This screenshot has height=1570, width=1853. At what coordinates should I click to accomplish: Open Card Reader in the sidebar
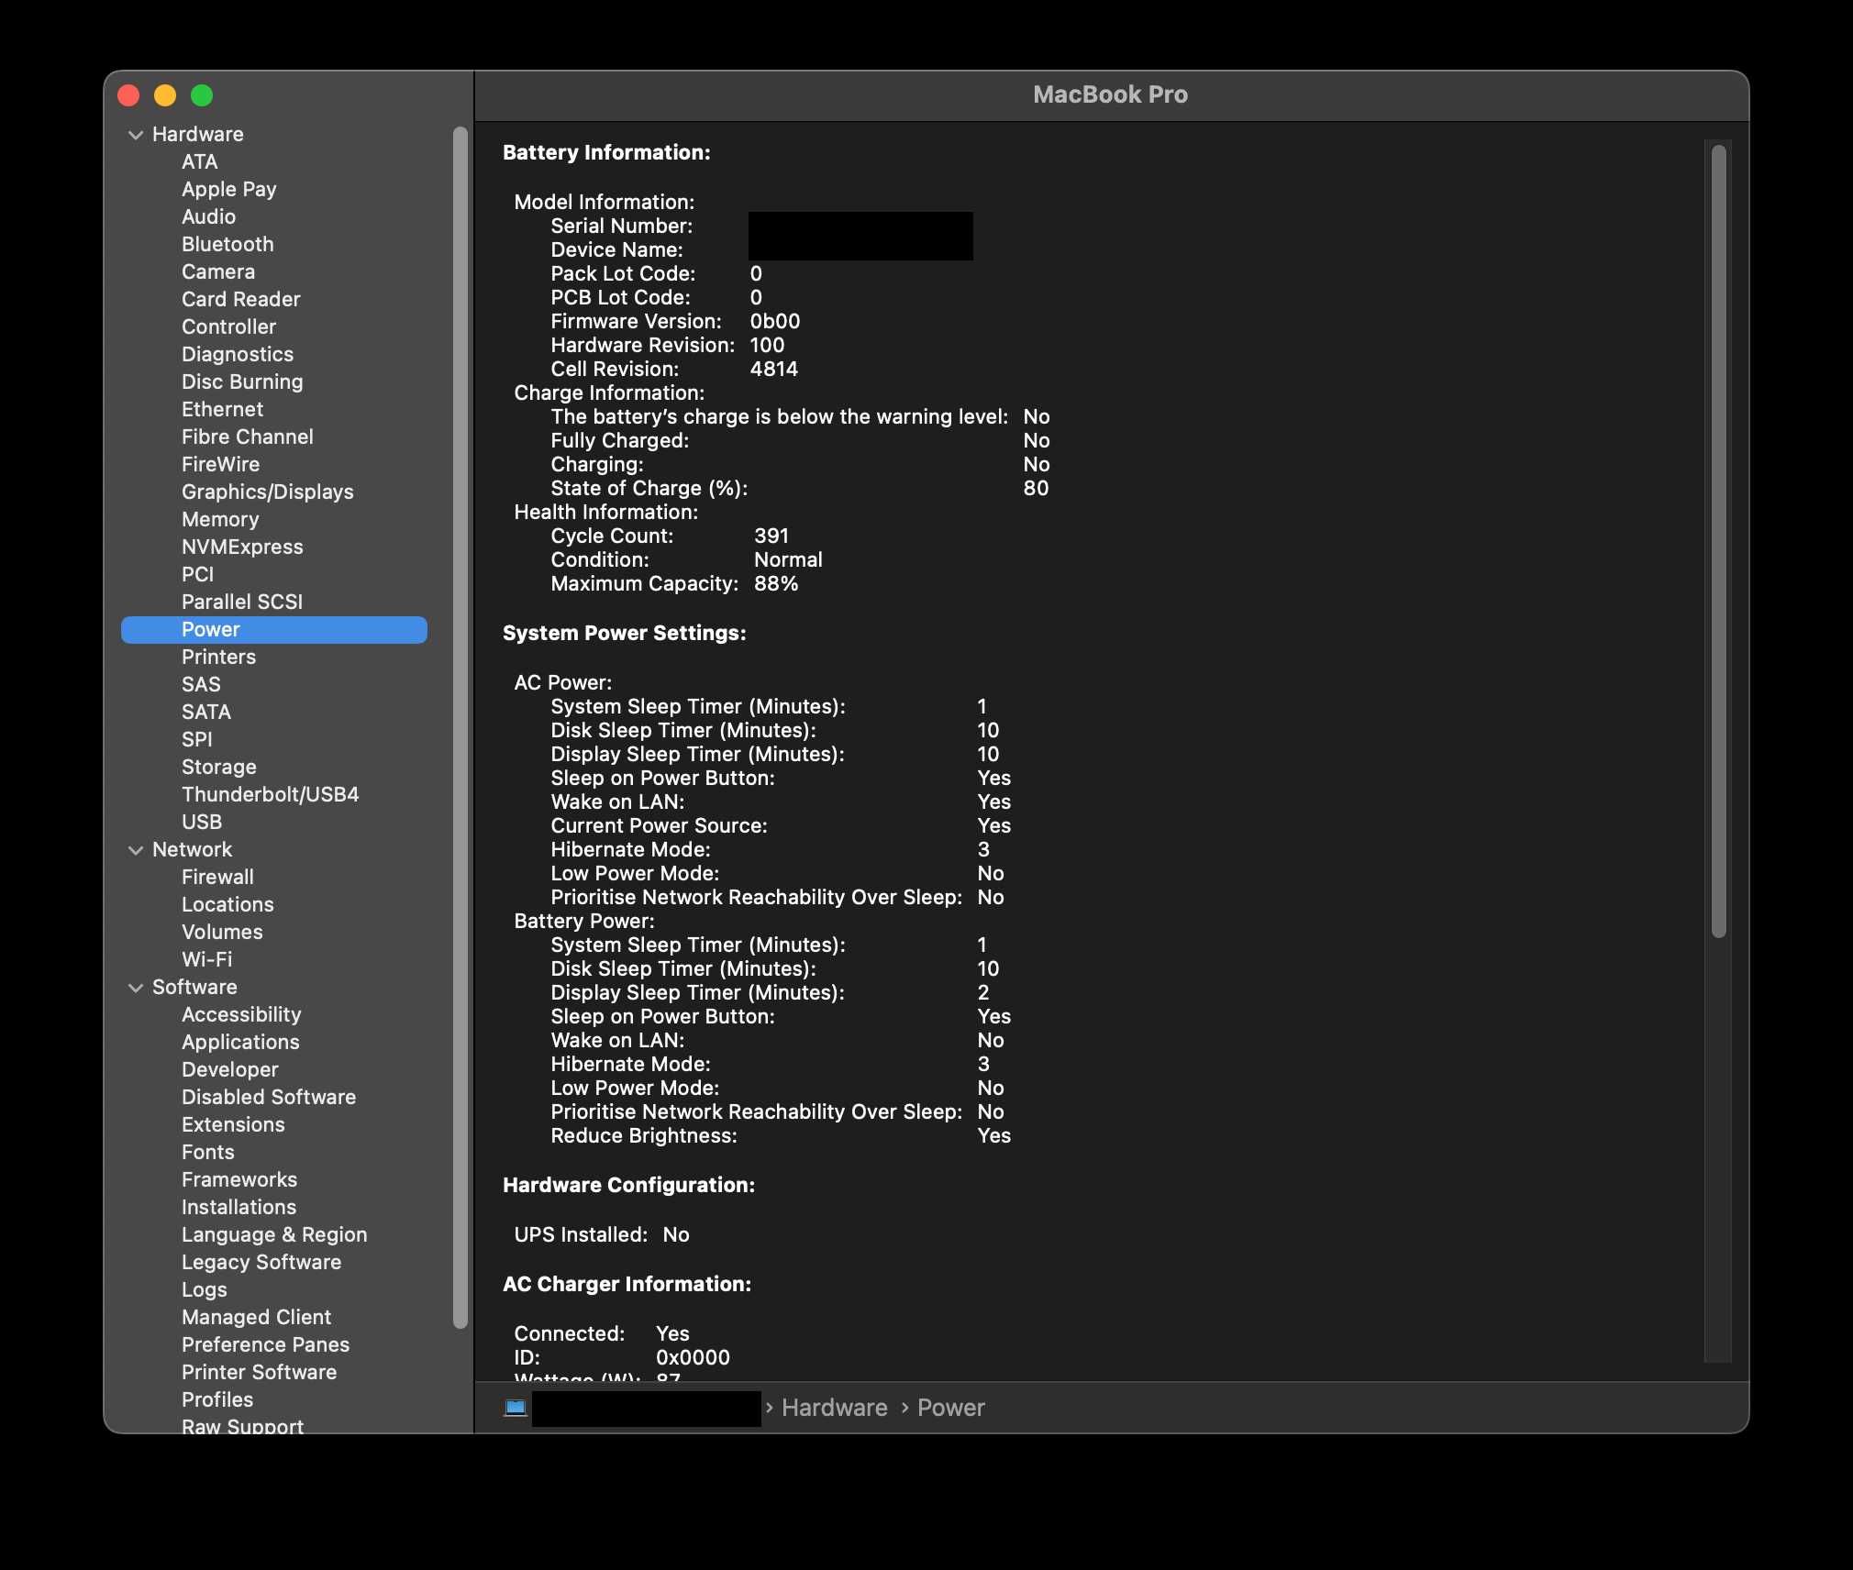(240, 300)
